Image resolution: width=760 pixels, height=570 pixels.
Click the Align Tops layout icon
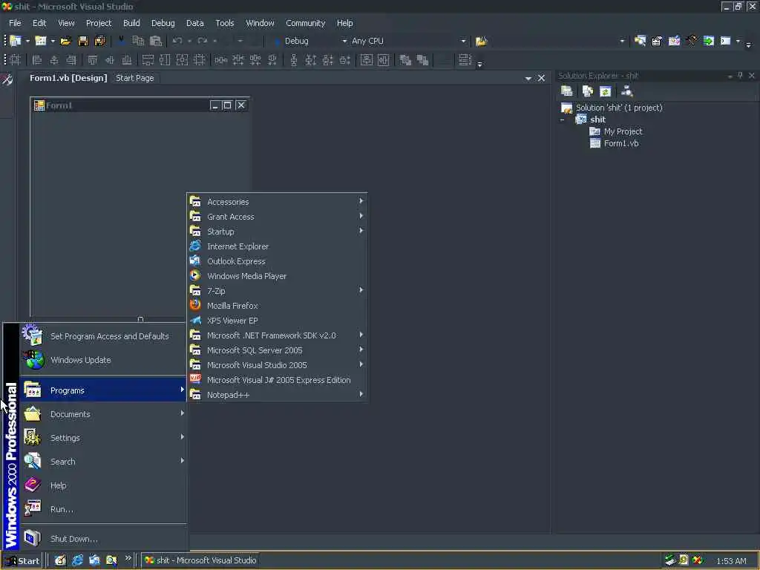92,60
